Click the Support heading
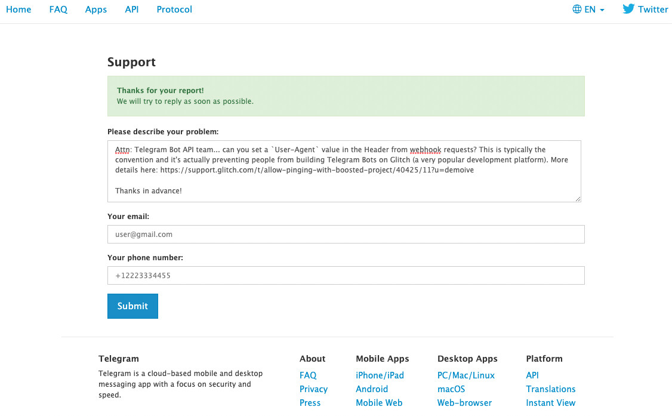 [131, 62]
